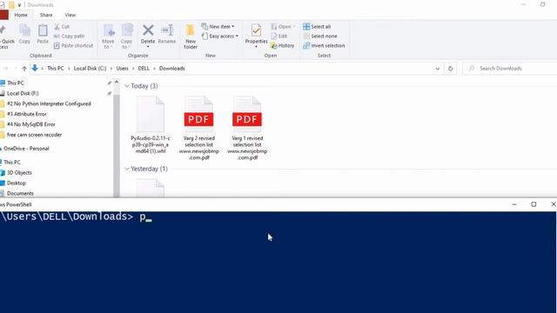Click Local Disk (C:) in the address path

90,69
